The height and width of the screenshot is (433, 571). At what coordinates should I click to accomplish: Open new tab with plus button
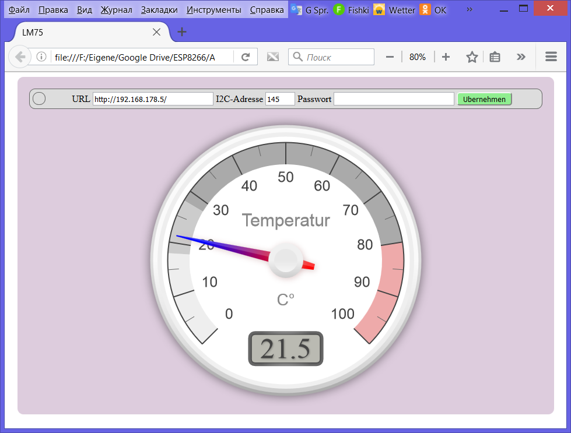(x=182, y=32)
